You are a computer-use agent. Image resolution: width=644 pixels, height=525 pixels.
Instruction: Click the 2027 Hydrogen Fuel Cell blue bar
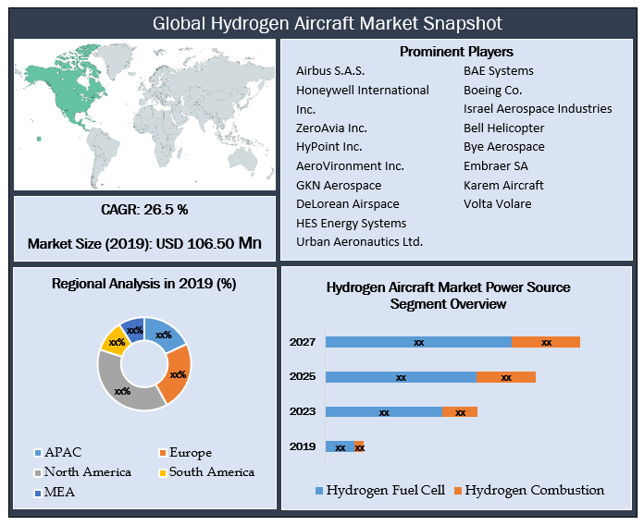click(418, 342)
